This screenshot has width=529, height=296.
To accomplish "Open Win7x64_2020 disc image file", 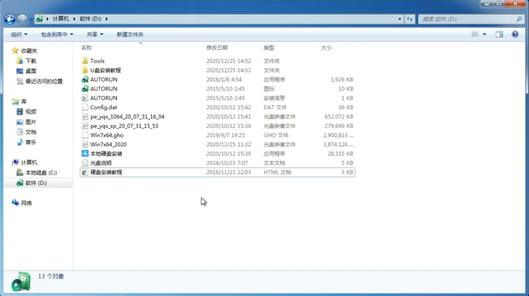I will (108, 144).
